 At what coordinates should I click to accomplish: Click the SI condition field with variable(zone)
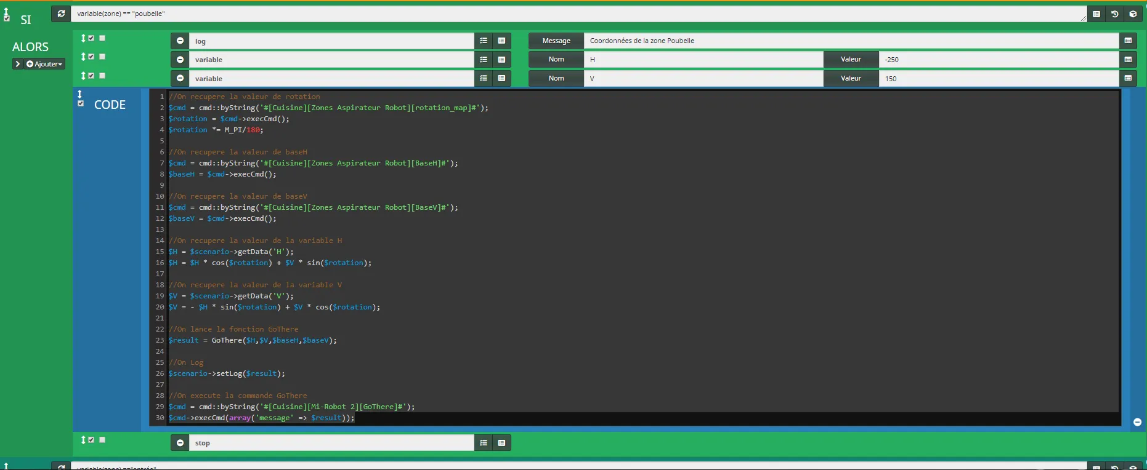click(x=579, y=14)
